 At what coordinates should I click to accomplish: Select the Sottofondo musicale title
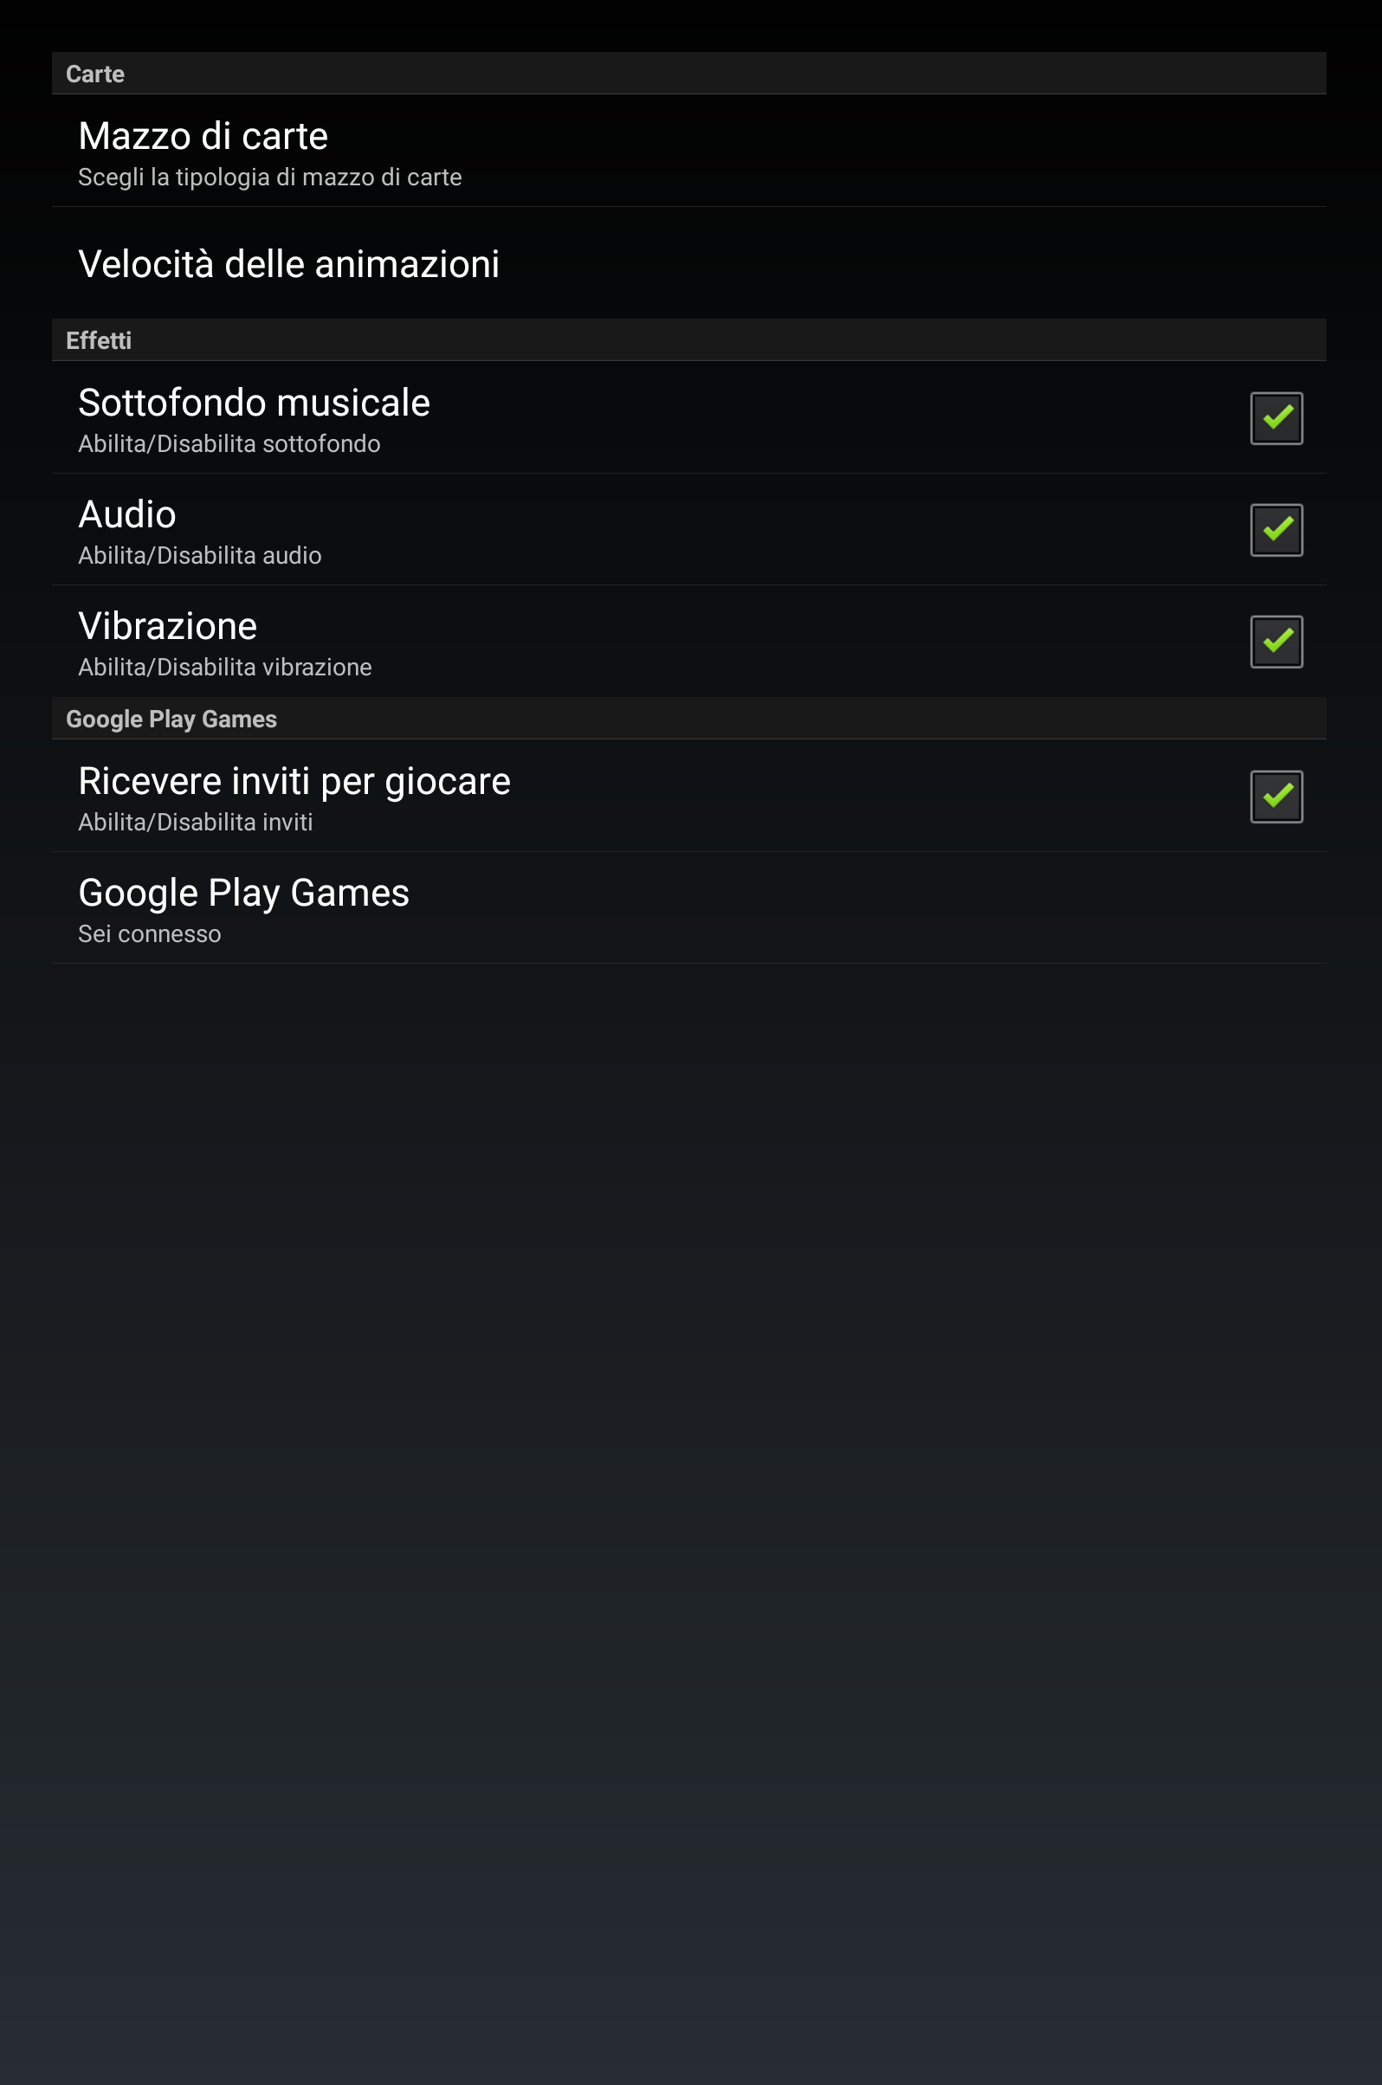[x=254, y=403]
